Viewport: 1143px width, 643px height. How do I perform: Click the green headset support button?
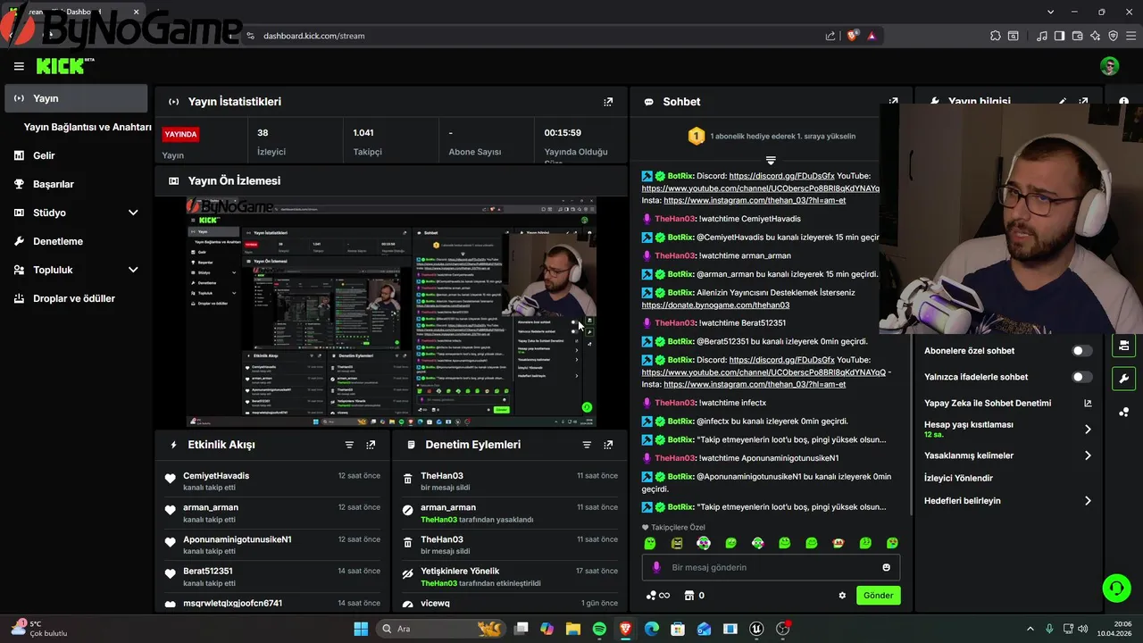1116,588
